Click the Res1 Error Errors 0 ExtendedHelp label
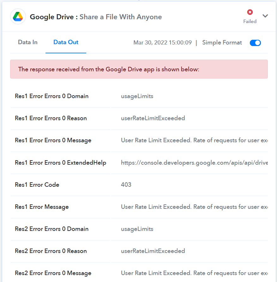Screen dimensions: 277x282 tap(61, 163)
